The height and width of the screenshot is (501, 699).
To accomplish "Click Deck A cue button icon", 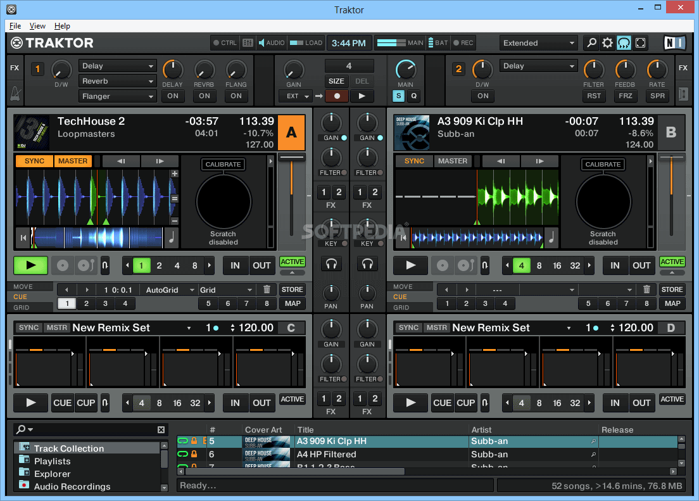I will coord(63,265).
